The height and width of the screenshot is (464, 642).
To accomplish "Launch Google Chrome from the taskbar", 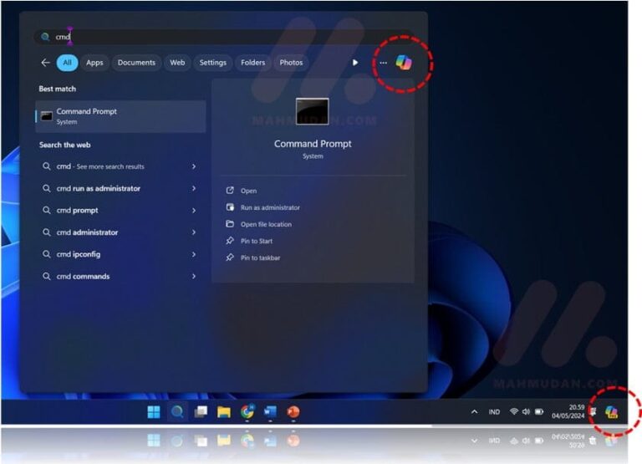I will pyautogui.click(x=247, y=412).
